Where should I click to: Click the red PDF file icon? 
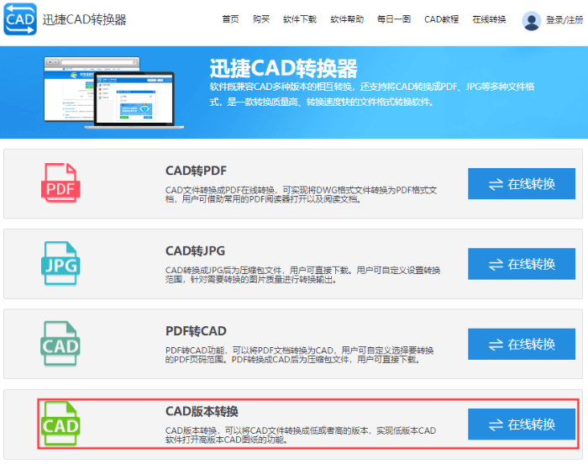pos(60,182)
